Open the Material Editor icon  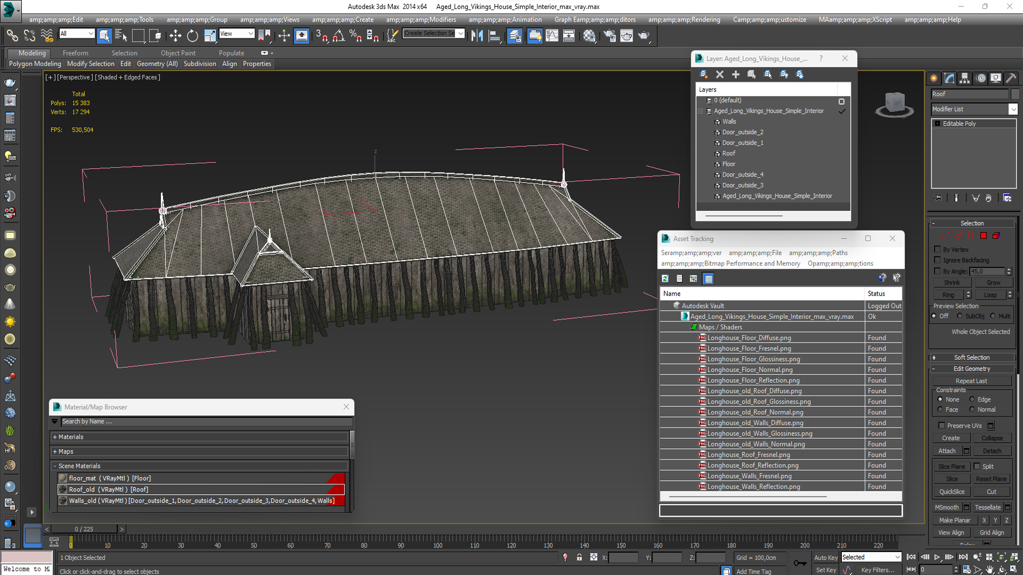(x=589, y=36)
